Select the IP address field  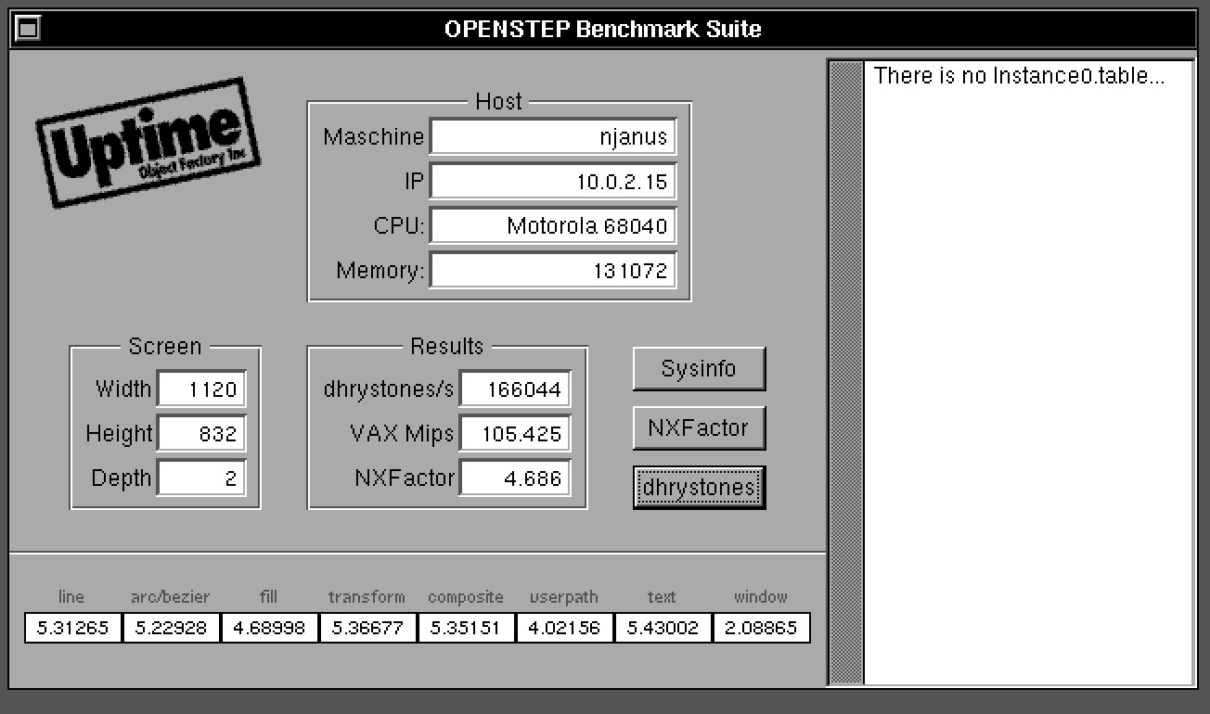[x=553, y=182]
